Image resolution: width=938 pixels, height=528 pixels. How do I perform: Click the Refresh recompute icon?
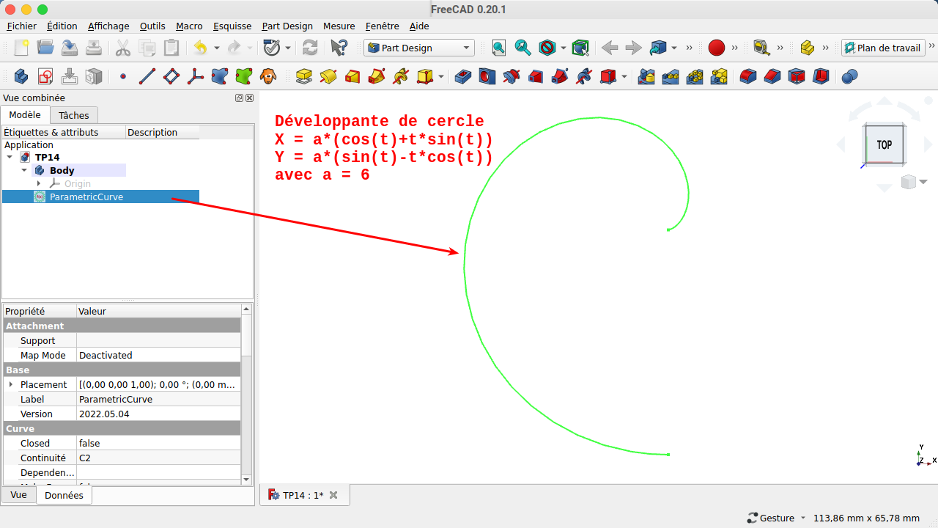point(310,48)
